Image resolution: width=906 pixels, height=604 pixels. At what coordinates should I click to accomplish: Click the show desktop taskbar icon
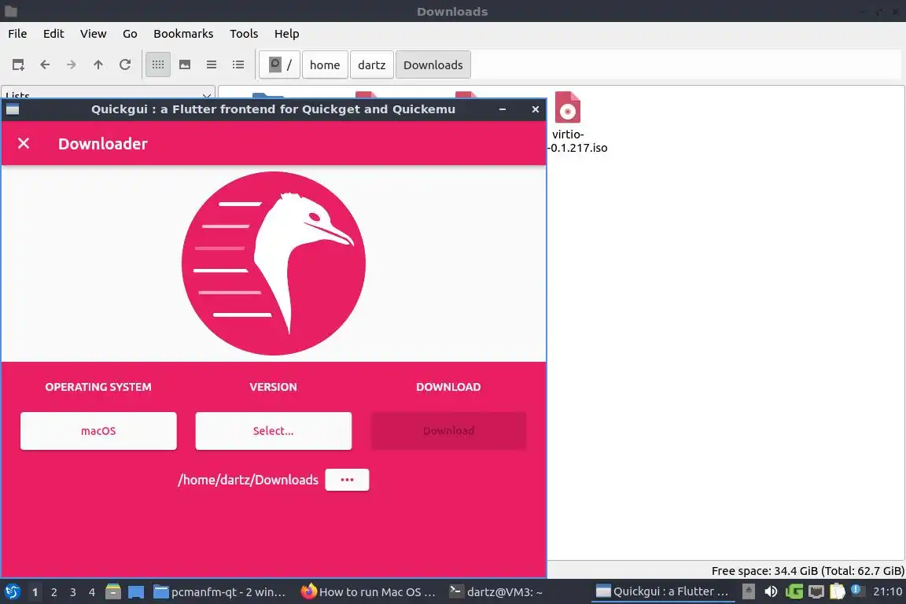pyautogui.click(x=136, y=592)
